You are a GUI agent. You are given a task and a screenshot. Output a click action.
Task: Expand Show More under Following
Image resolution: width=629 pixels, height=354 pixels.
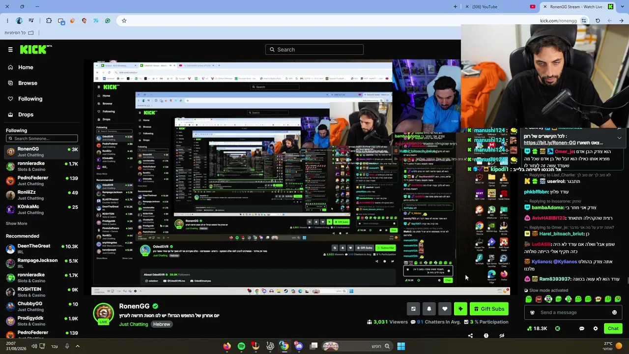pyautogui.click(x=16, y=224)
